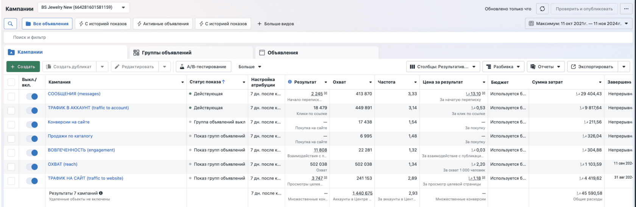Open Разбивка dropdown

pyautogui.click(x=503, y=67)
